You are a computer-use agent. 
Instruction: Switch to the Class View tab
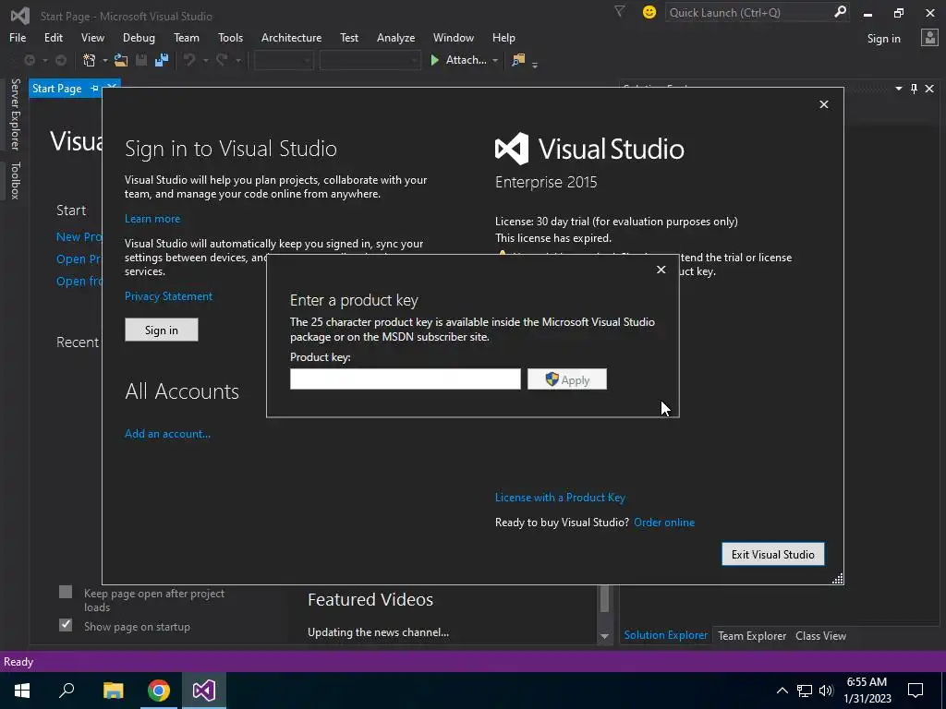[820, 635]
